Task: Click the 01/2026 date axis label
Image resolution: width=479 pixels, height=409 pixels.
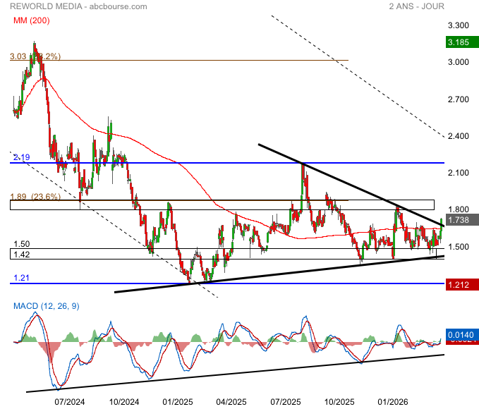Action: (393, 402)
